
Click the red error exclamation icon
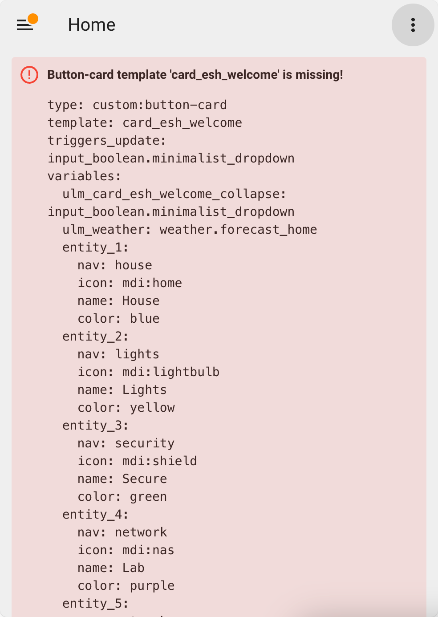(29, 75)
